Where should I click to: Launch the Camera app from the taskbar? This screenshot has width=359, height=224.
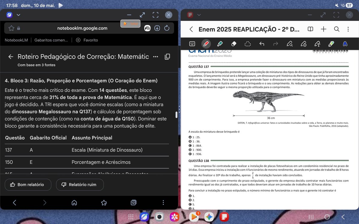pyautogui.click(x=159, y=217)
